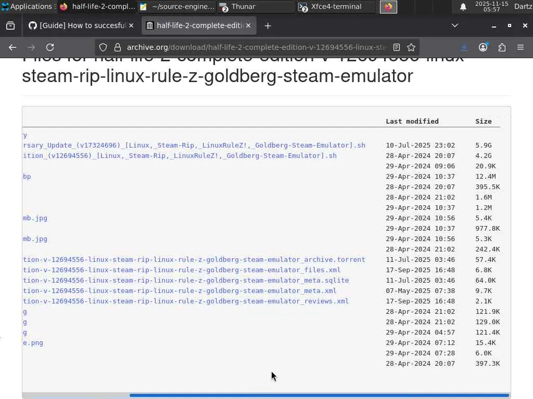Open the mb.jpg link sized 5.3K
Viewport: 533px width, 399px height.
(35, 239)
